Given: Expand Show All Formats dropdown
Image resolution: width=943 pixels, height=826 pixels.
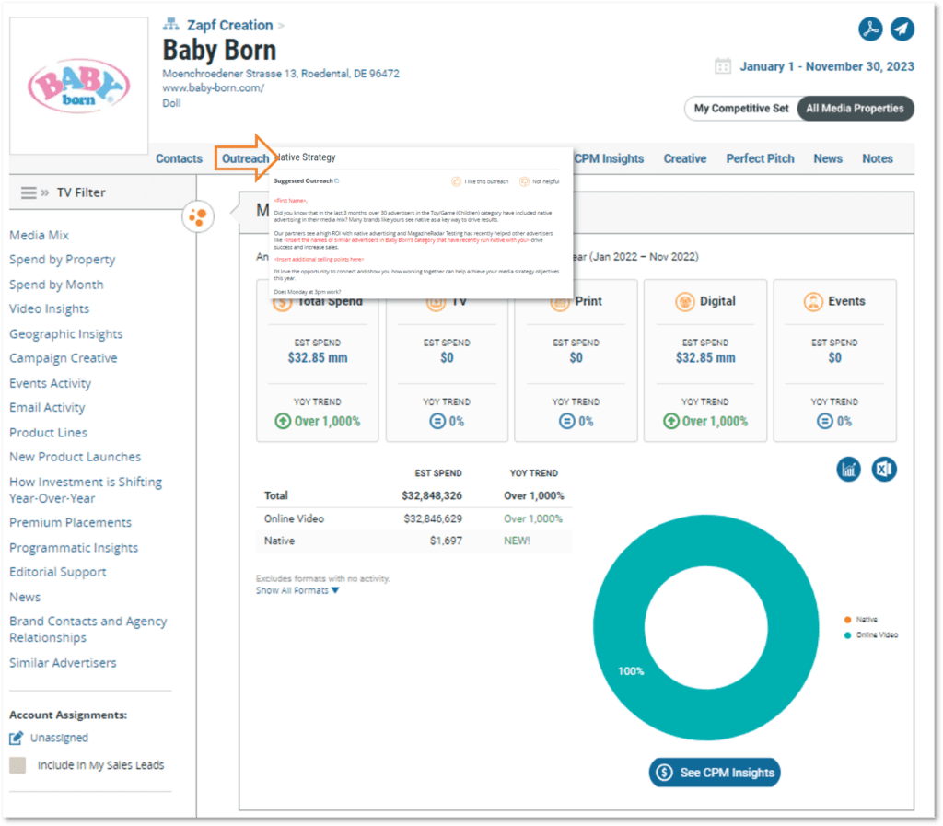Looking at the screenshot, I should click(297, 590).
